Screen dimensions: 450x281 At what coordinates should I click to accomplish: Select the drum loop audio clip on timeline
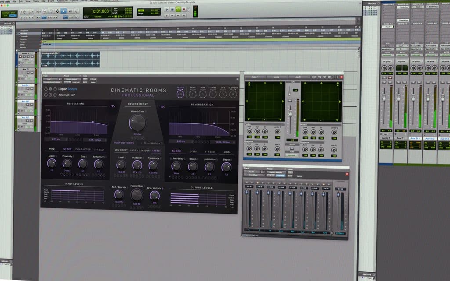point(71,60)
